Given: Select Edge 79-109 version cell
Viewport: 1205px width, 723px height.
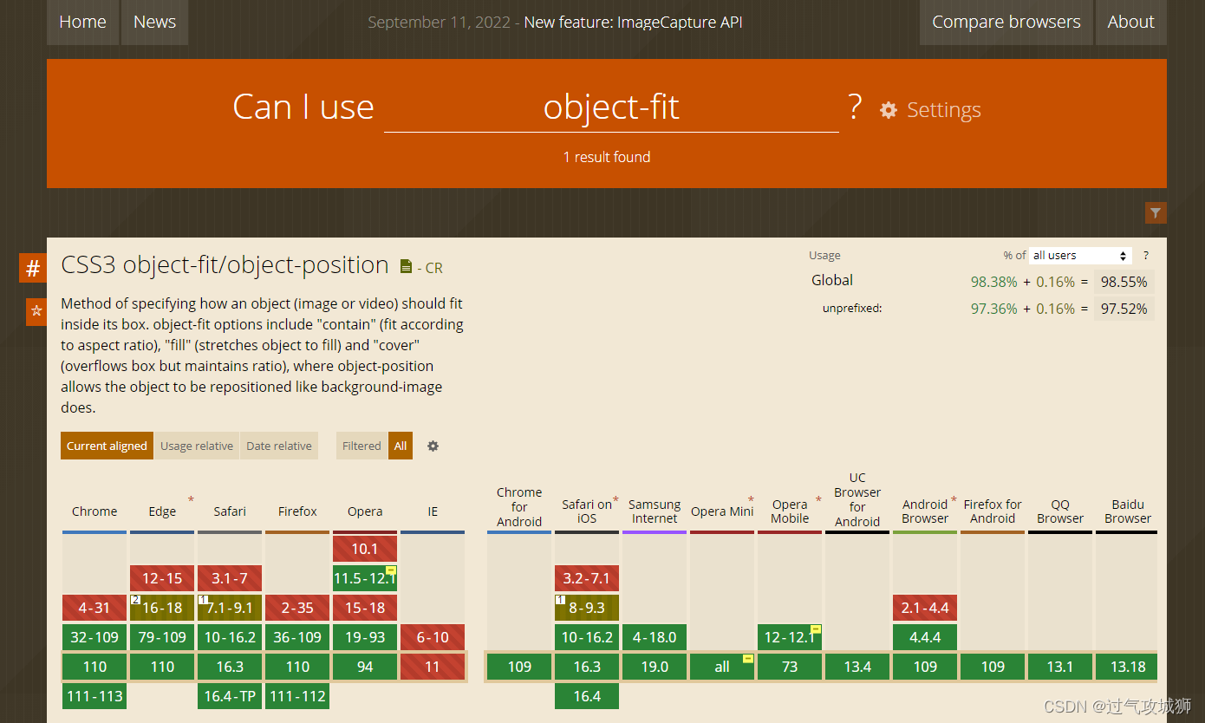Looking at the screenshot, I should click(162, 637).
